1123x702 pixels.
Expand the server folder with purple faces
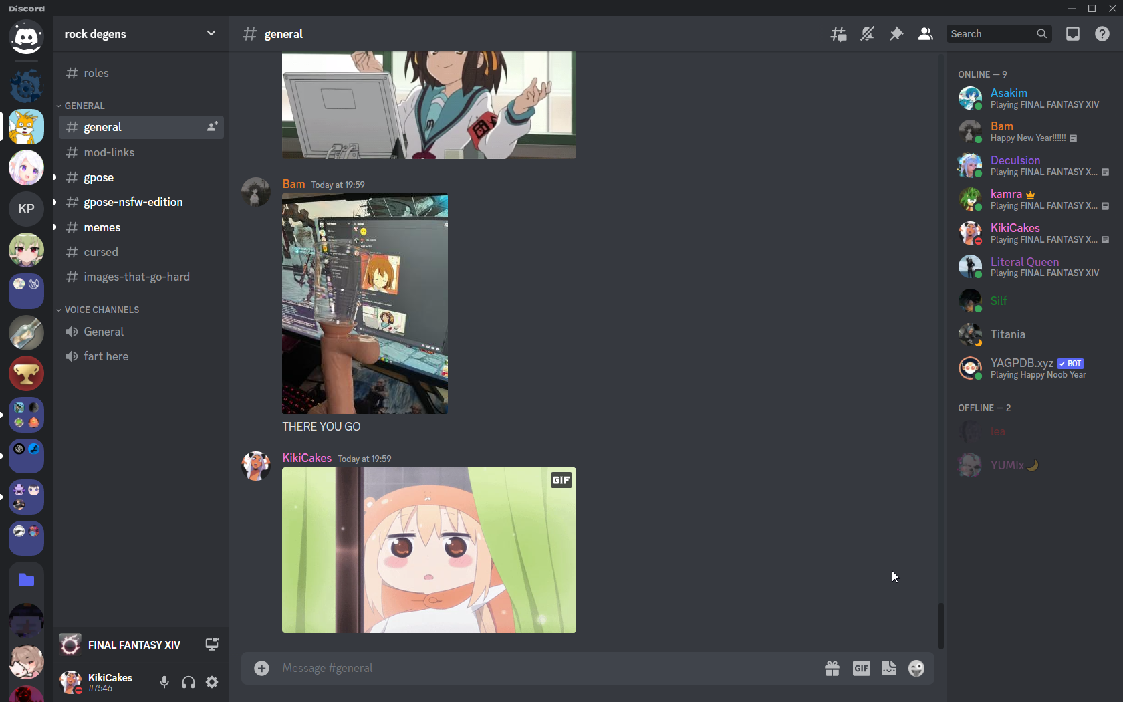click(26, 497)
